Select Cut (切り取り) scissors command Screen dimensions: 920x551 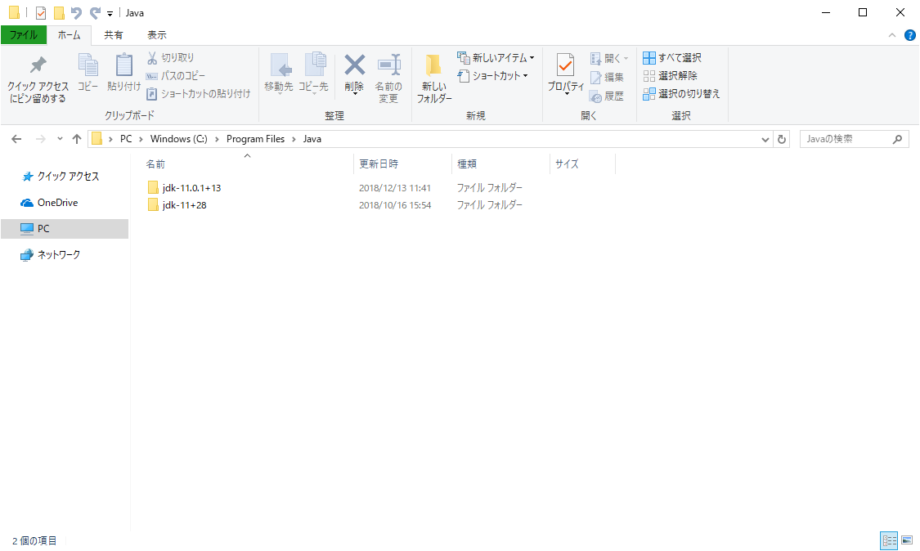click(170, 57)
